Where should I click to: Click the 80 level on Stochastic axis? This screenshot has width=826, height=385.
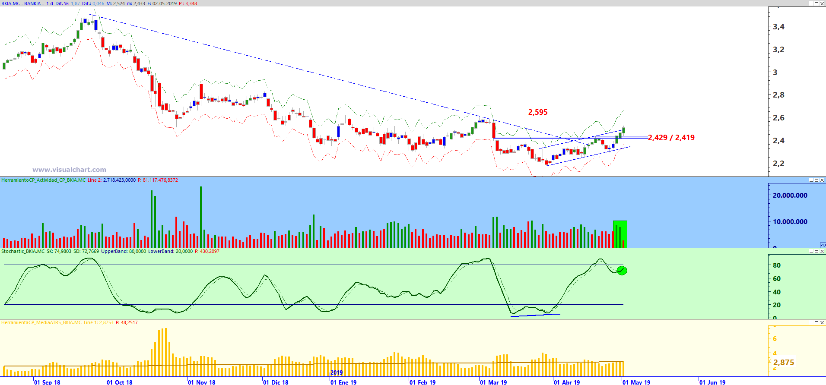777,265
